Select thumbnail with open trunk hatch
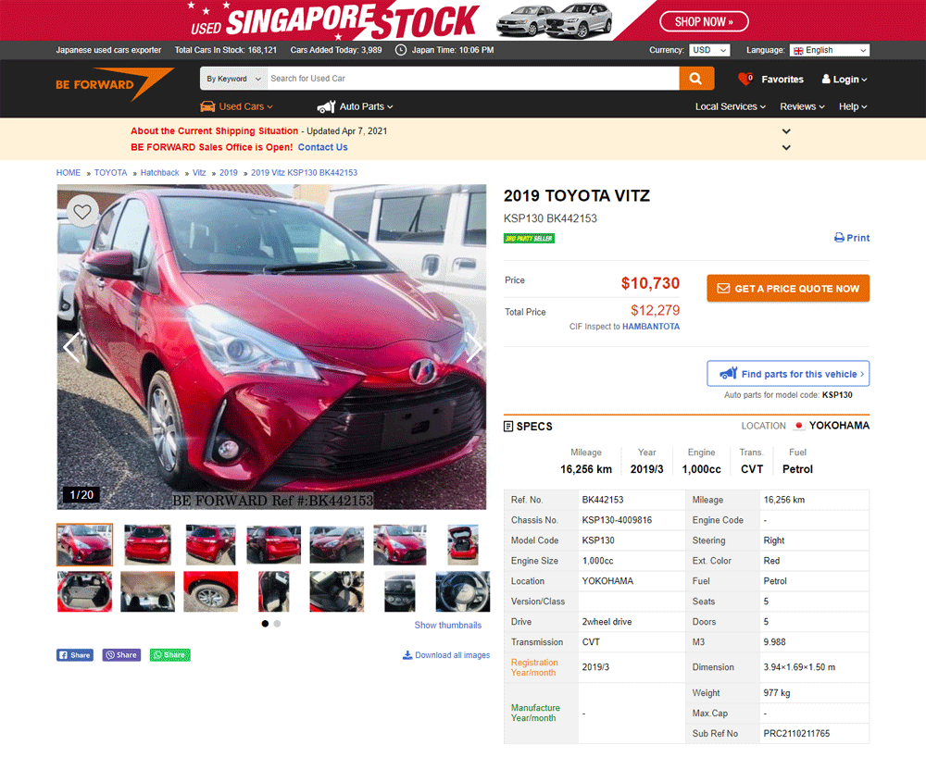 (462, 544)
